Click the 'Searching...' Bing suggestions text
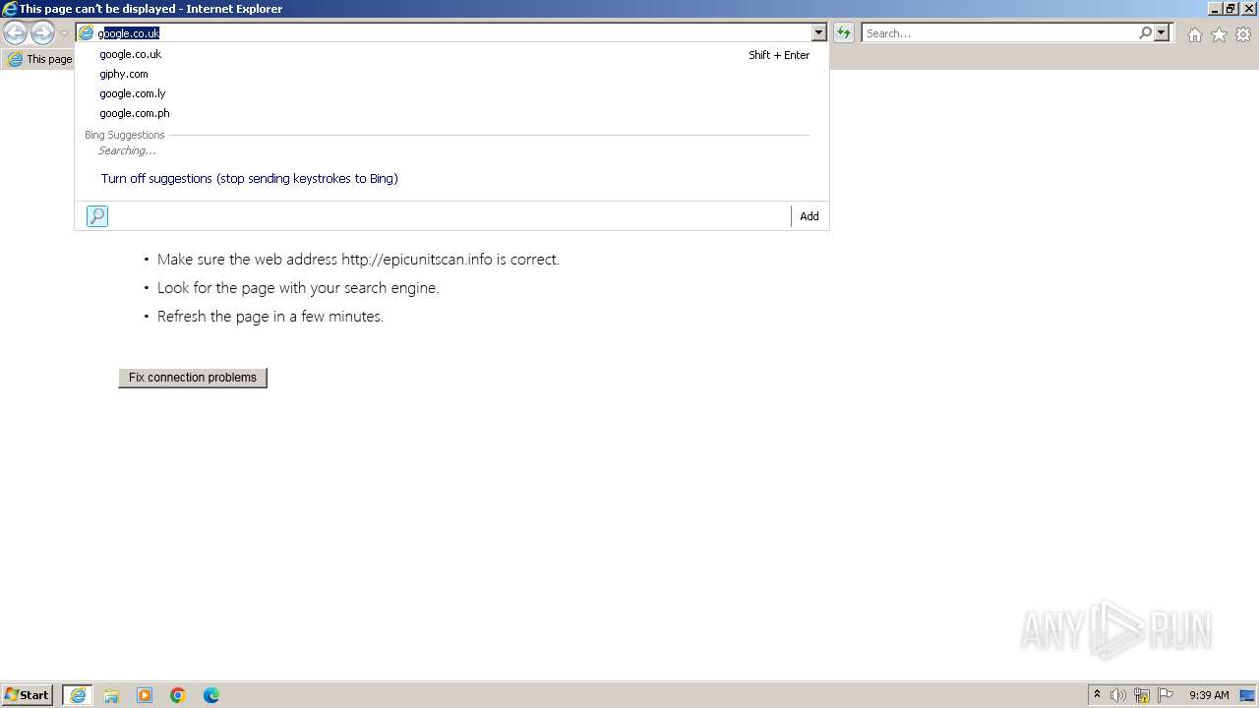Screen dimensions: 1259x708 127,150
